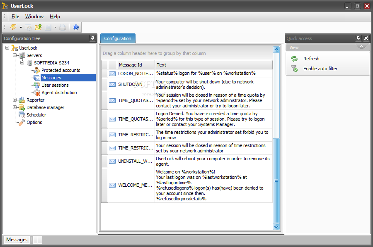Viewport: 373px width, 247px height.
Task: Close the Quick access panel
Action: point(366,38)
